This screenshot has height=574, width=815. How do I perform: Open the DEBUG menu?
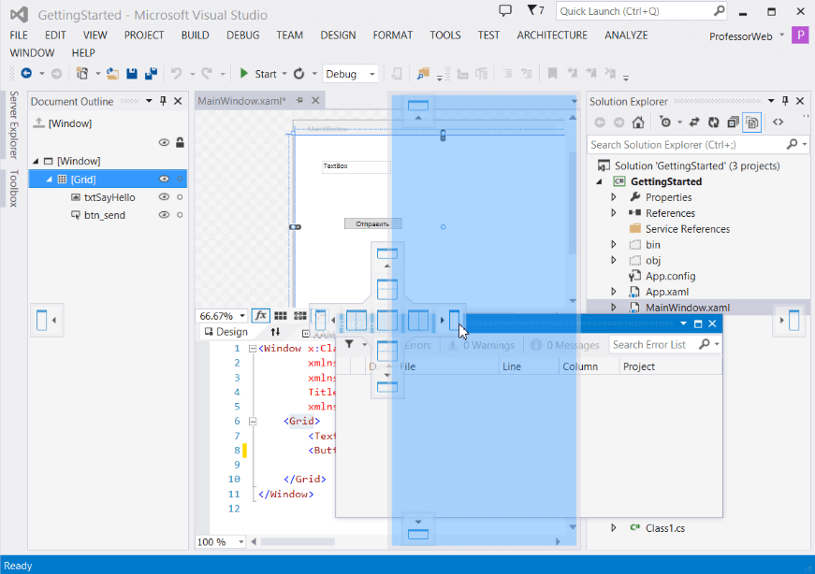pos(242,35)
